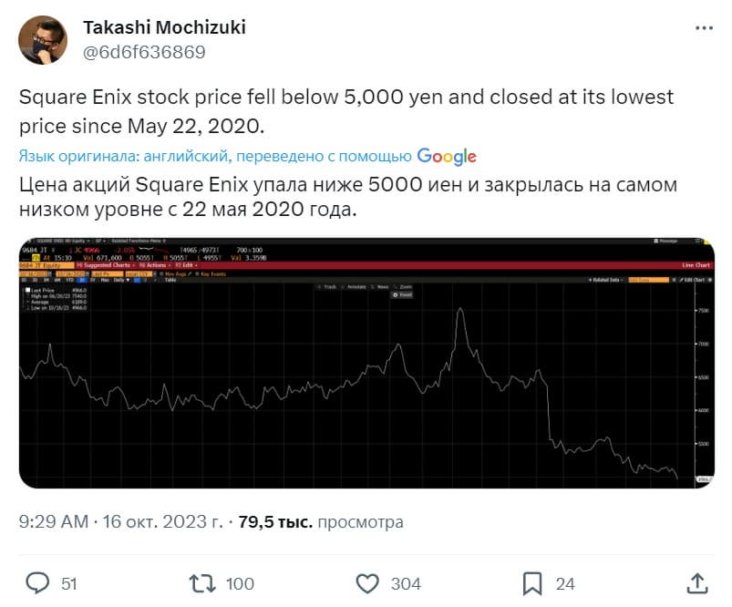Click the share upload icon

click(x=696, y=582)
